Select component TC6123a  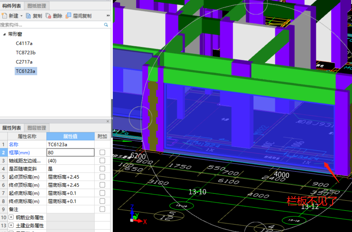click(26, 71)
